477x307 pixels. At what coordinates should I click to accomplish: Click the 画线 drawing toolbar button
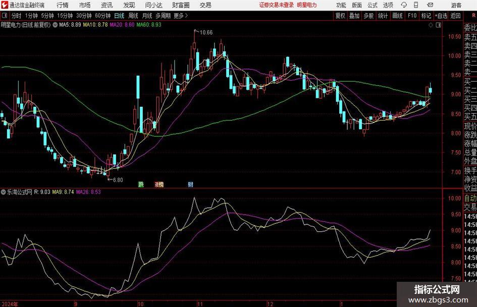(397, 16)
